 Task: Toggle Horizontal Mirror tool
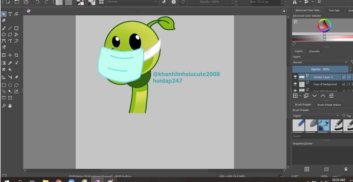[x=295, y=2]
